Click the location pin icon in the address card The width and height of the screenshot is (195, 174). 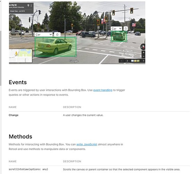28,5
